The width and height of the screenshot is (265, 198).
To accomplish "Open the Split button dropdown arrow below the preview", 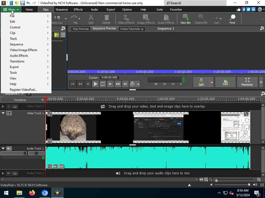I will coord(212,82).
